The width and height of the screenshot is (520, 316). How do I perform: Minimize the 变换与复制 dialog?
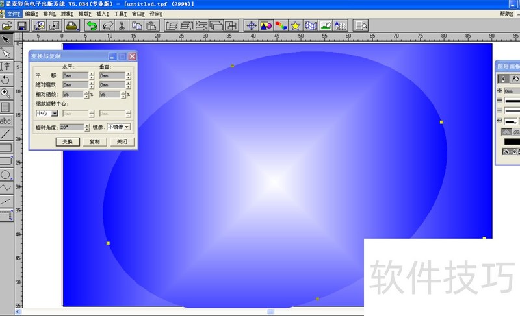pyautogui.click(x=112, y=56)
